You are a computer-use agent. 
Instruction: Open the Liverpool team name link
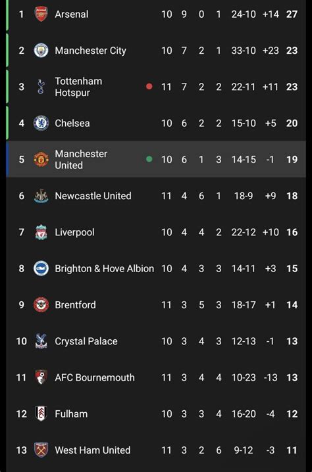pyautogui.click(x=74, y=232)
